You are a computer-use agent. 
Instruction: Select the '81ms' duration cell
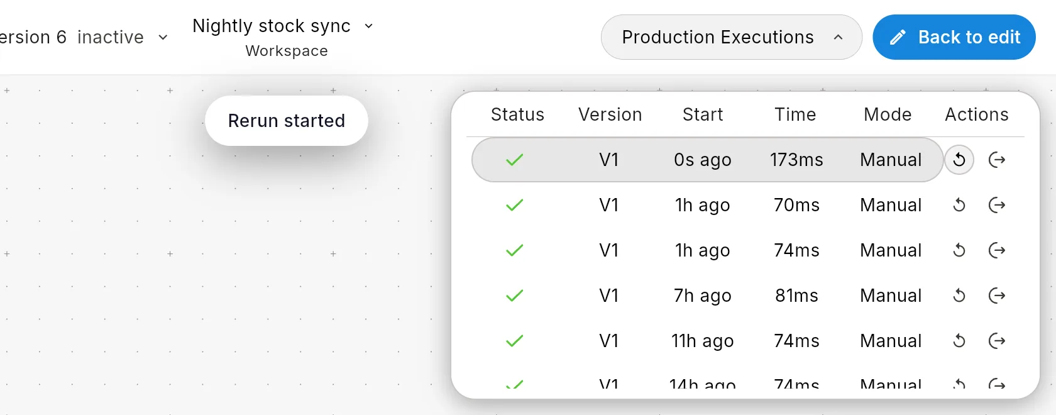click(796, 296)
